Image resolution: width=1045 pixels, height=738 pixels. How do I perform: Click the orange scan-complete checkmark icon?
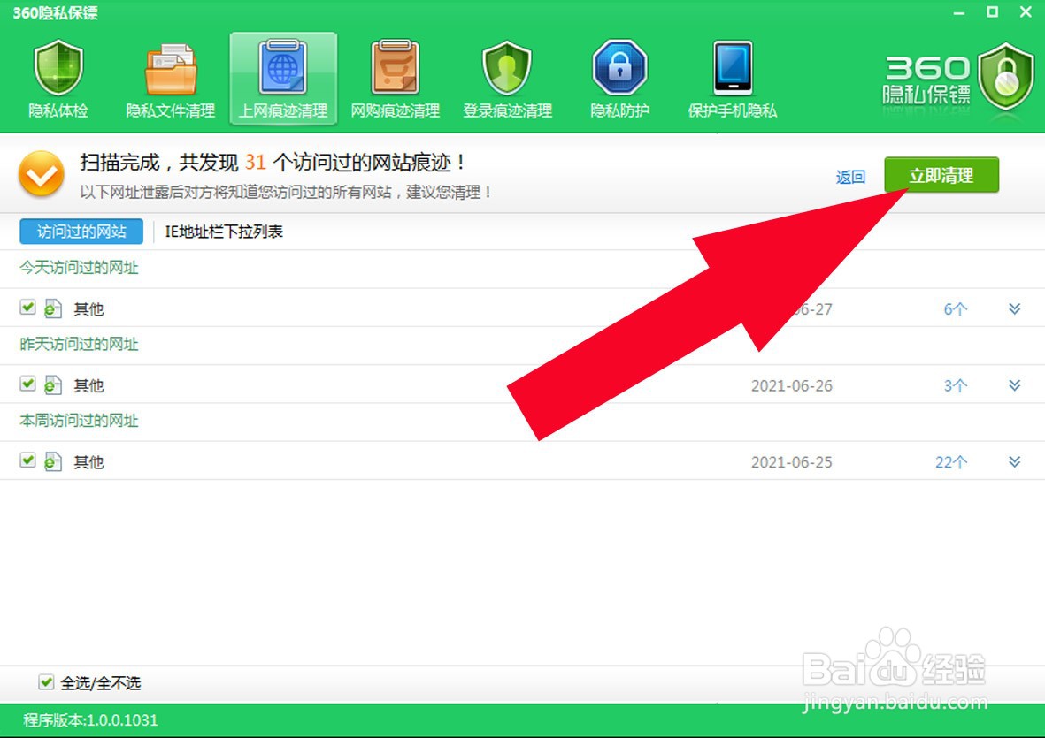click(x=42, y=174)
